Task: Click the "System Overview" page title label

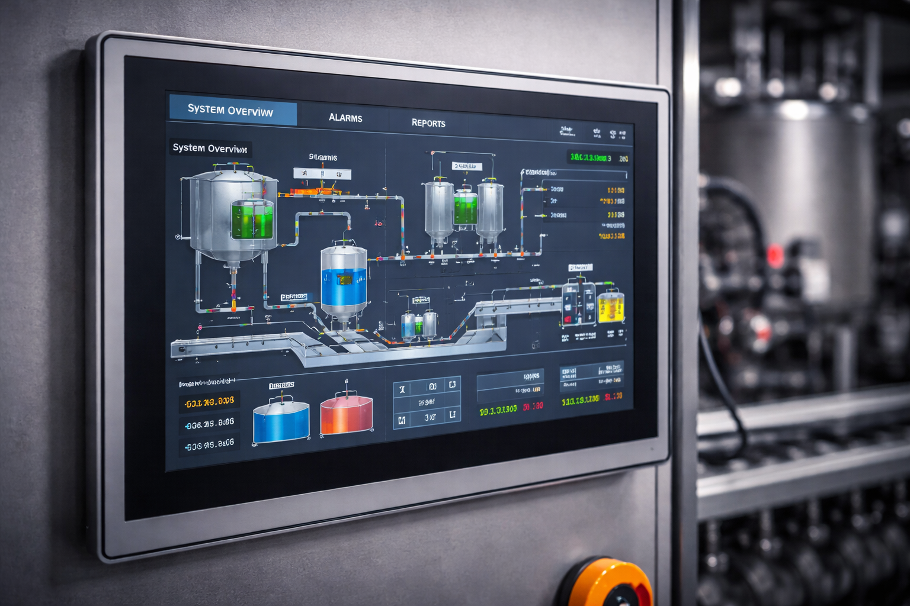Action: coord(210,148)
